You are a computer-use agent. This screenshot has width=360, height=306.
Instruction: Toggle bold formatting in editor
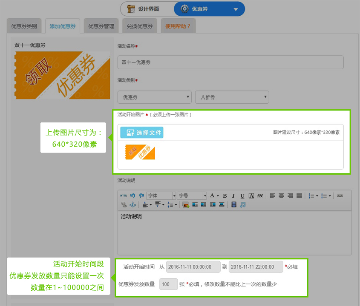coord(225,196)
